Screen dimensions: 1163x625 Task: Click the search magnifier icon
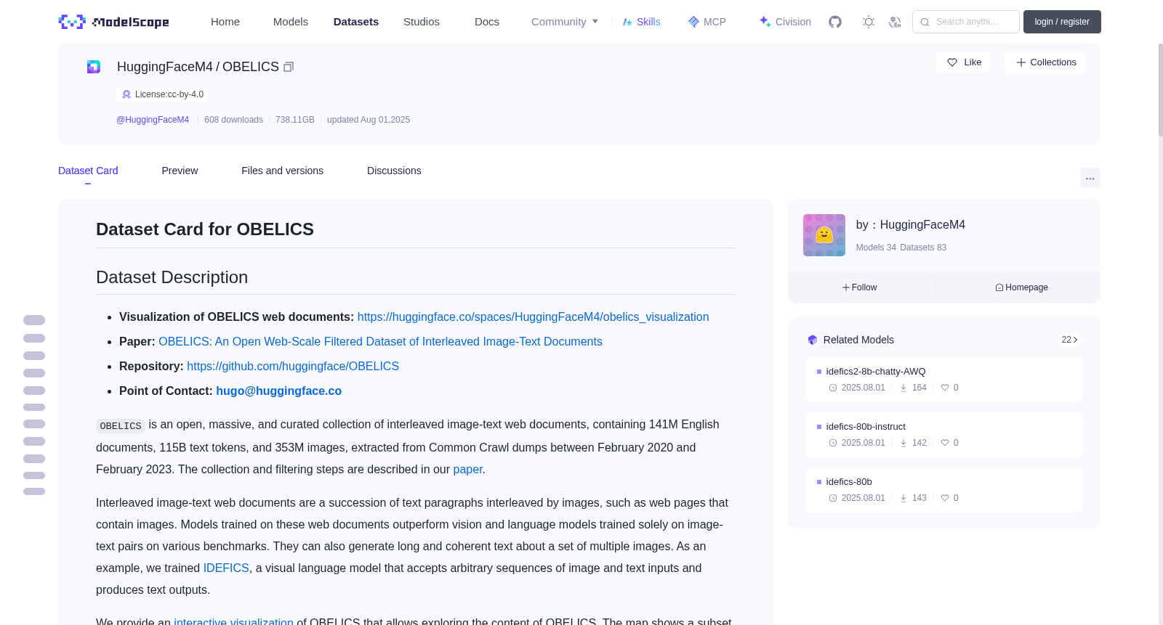pos(925,22)
